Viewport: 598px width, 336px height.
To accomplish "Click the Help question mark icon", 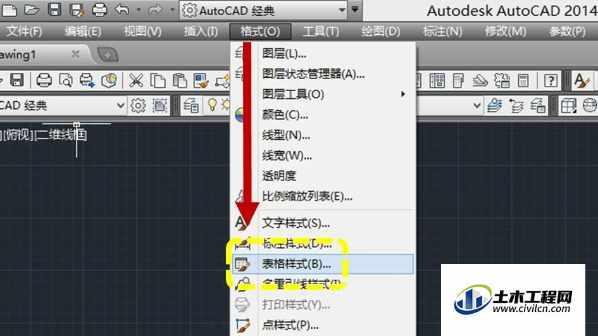I will click(x=551, y=80).
